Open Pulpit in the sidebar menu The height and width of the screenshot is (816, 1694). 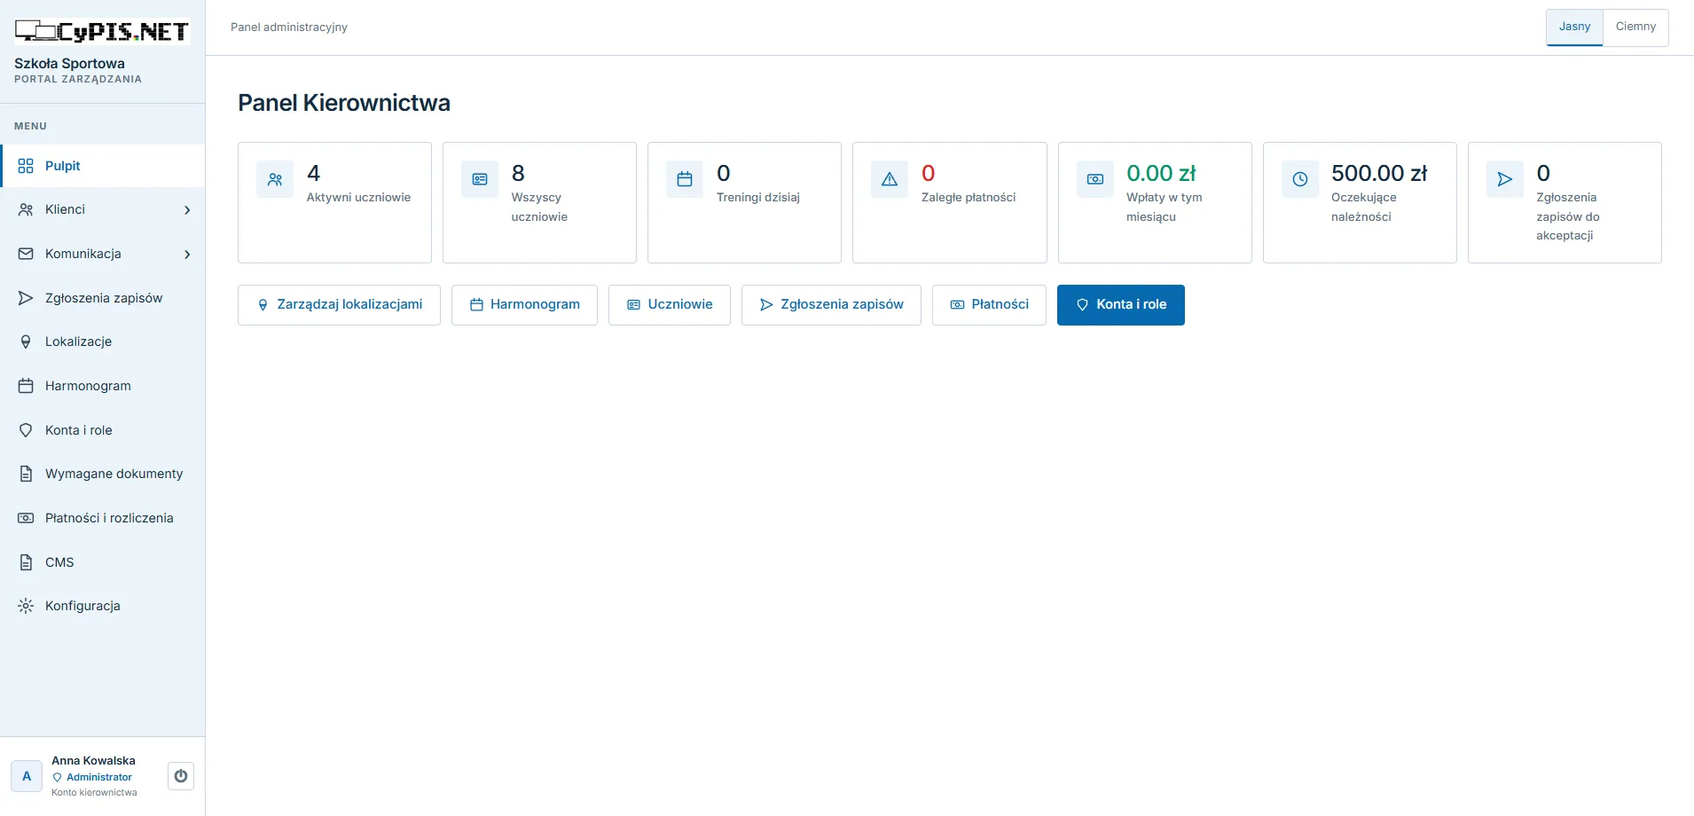[x=103, y=166]
